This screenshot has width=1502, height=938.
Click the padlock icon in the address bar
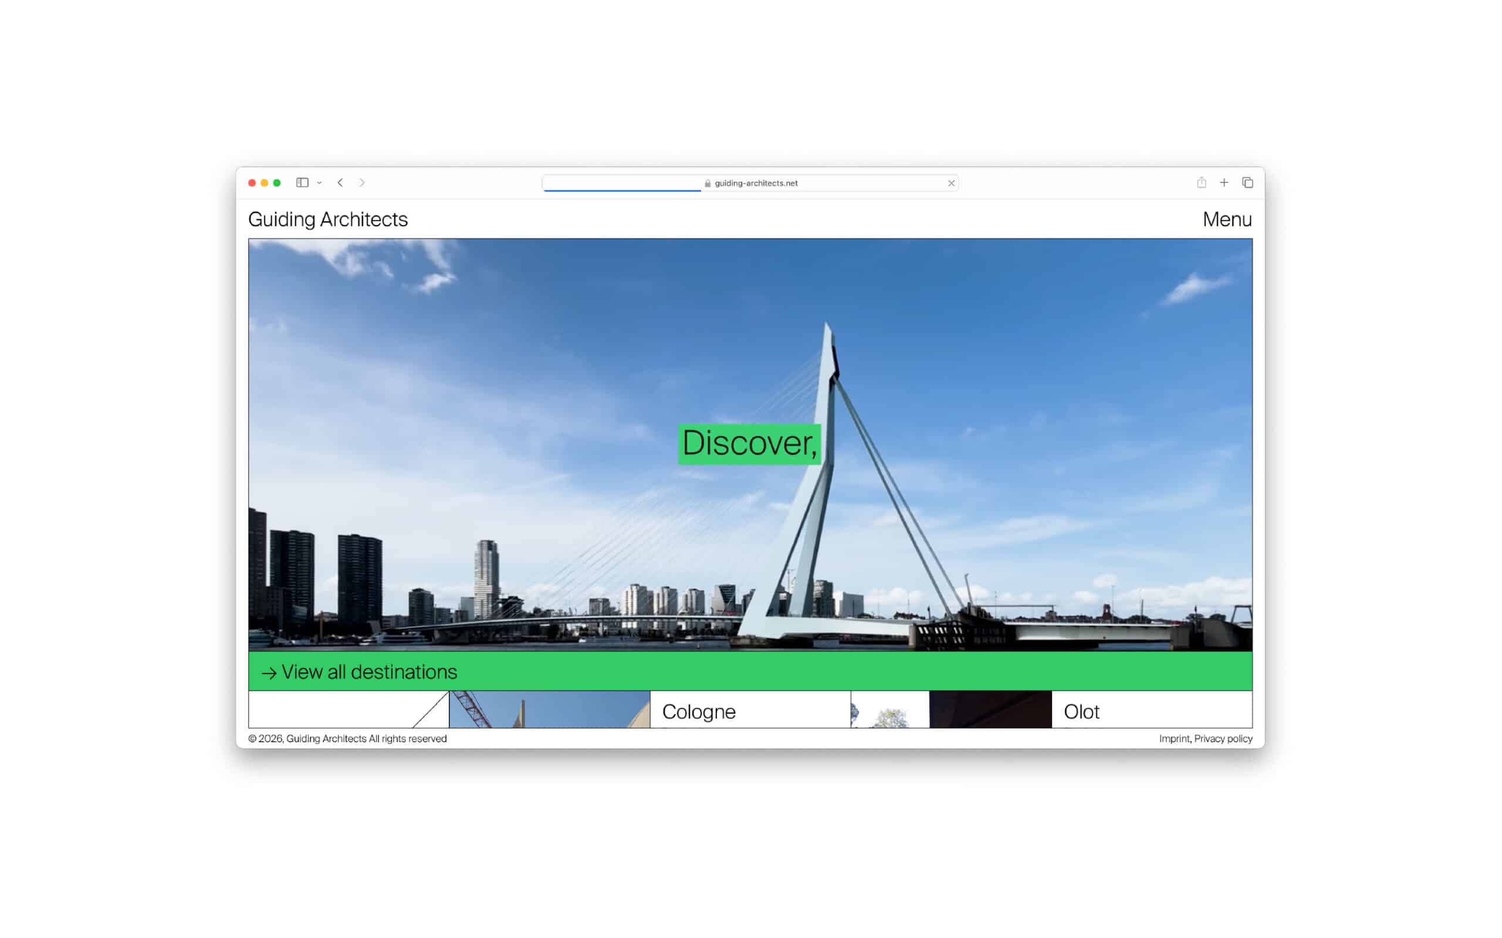(708, 183)
